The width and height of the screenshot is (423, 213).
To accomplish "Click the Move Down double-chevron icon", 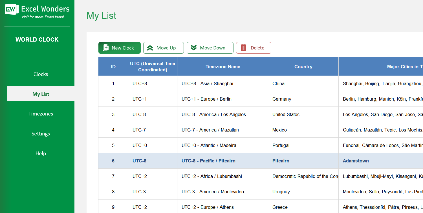I will (194, 48).
